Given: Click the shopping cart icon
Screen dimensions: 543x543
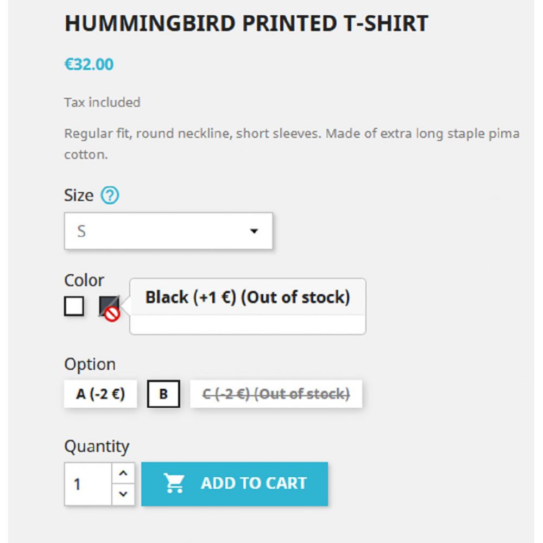Looking at the screenshot, I should point(174,483).
